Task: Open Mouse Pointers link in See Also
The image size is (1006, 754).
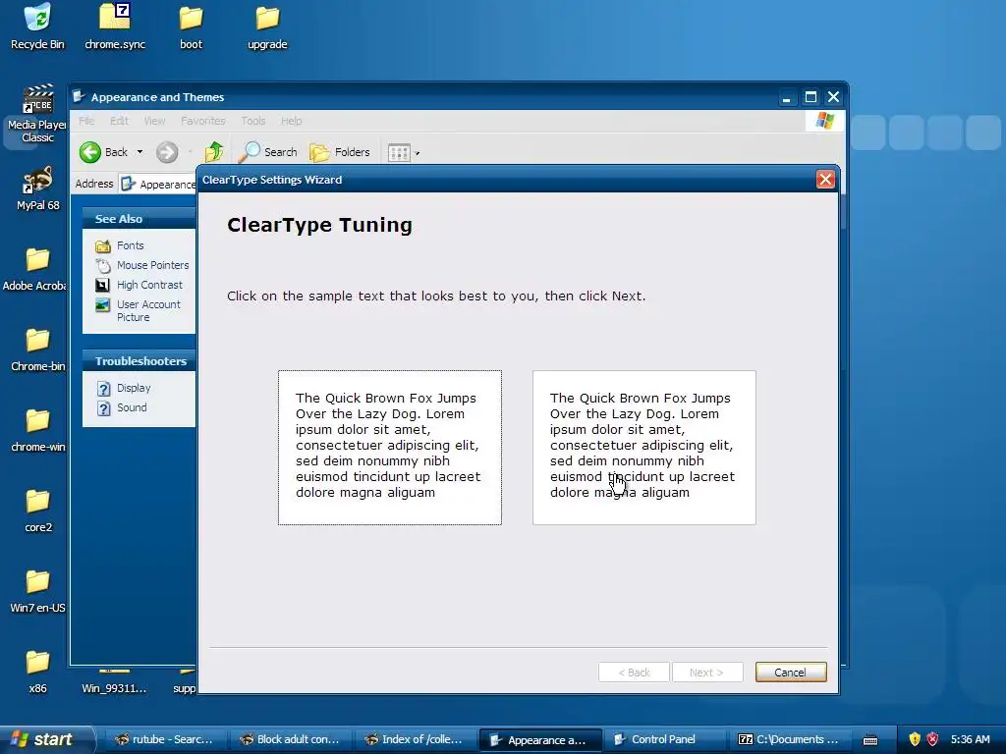Action: click(152, 265)
